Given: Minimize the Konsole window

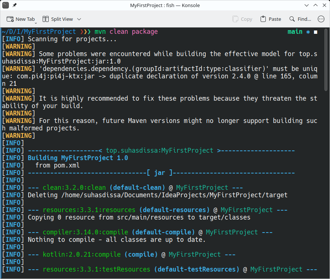Looking at the screenshot, I should pos(307,5).
